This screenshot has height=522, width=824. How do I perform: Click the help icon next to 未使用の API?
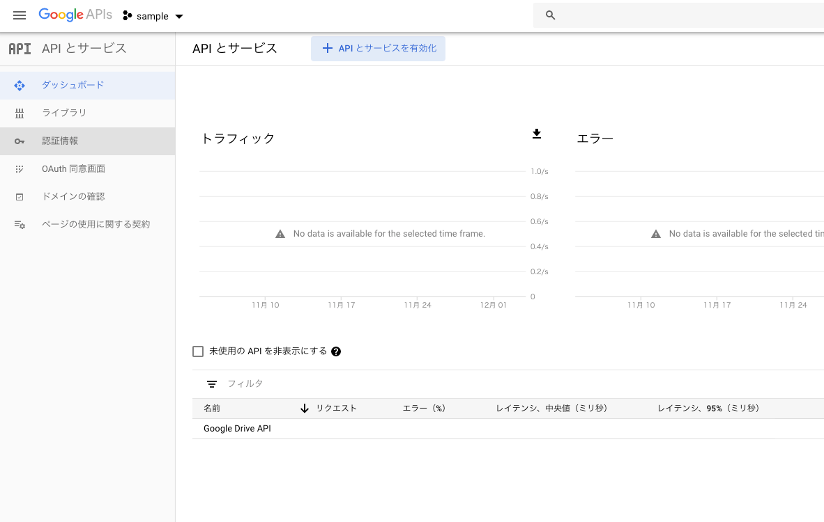coord(336,351)
